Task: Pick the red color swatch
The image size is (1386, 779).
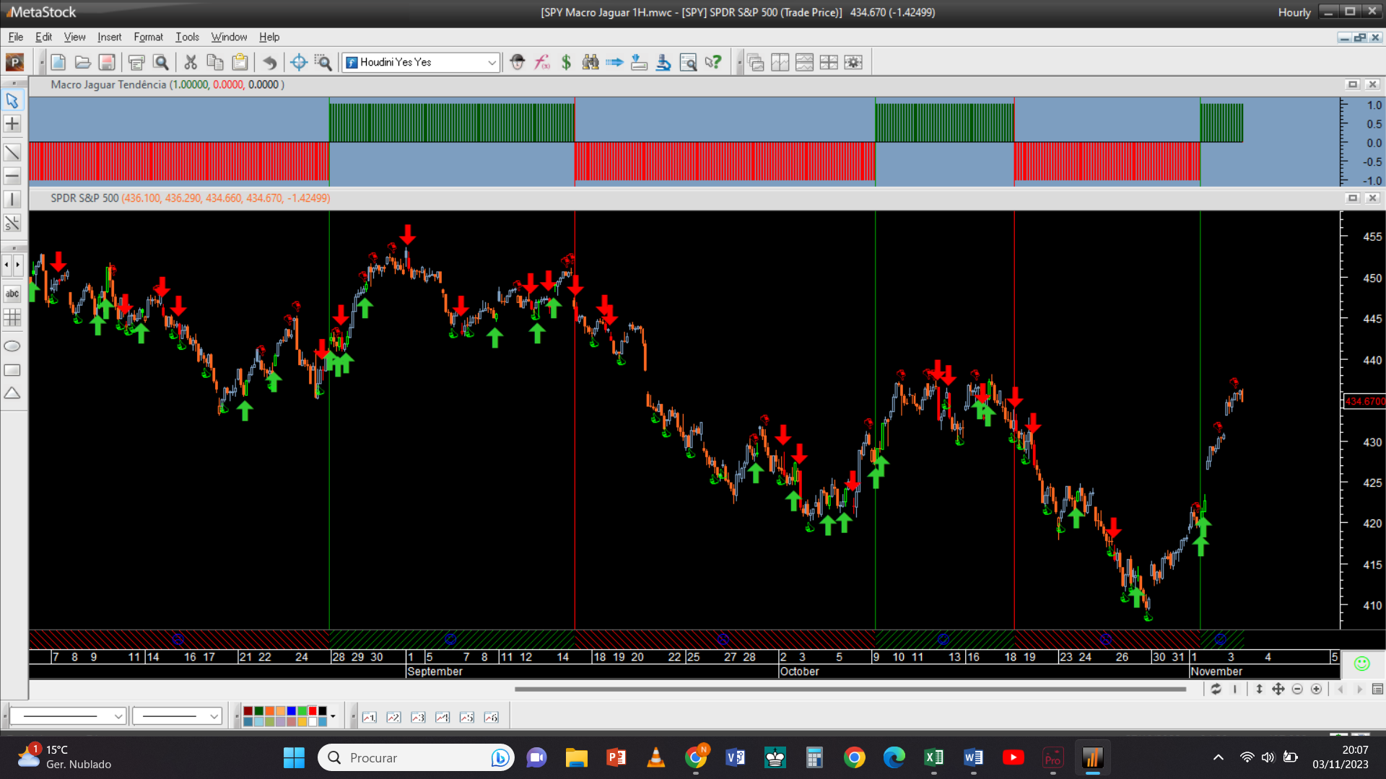Action: [x=313, y=711]
